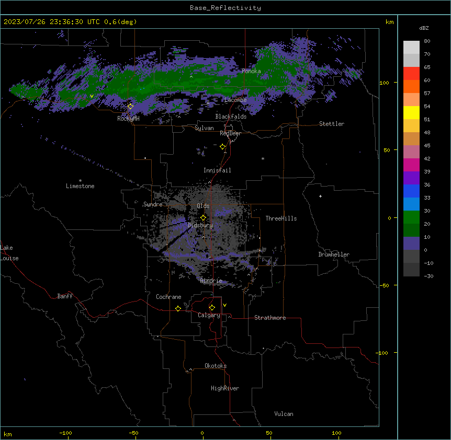Click the yellow diamond marker between Olds and Didsbury
This screenshot has height=440, width=451.
pyautogui.click(x=203, y=218)
